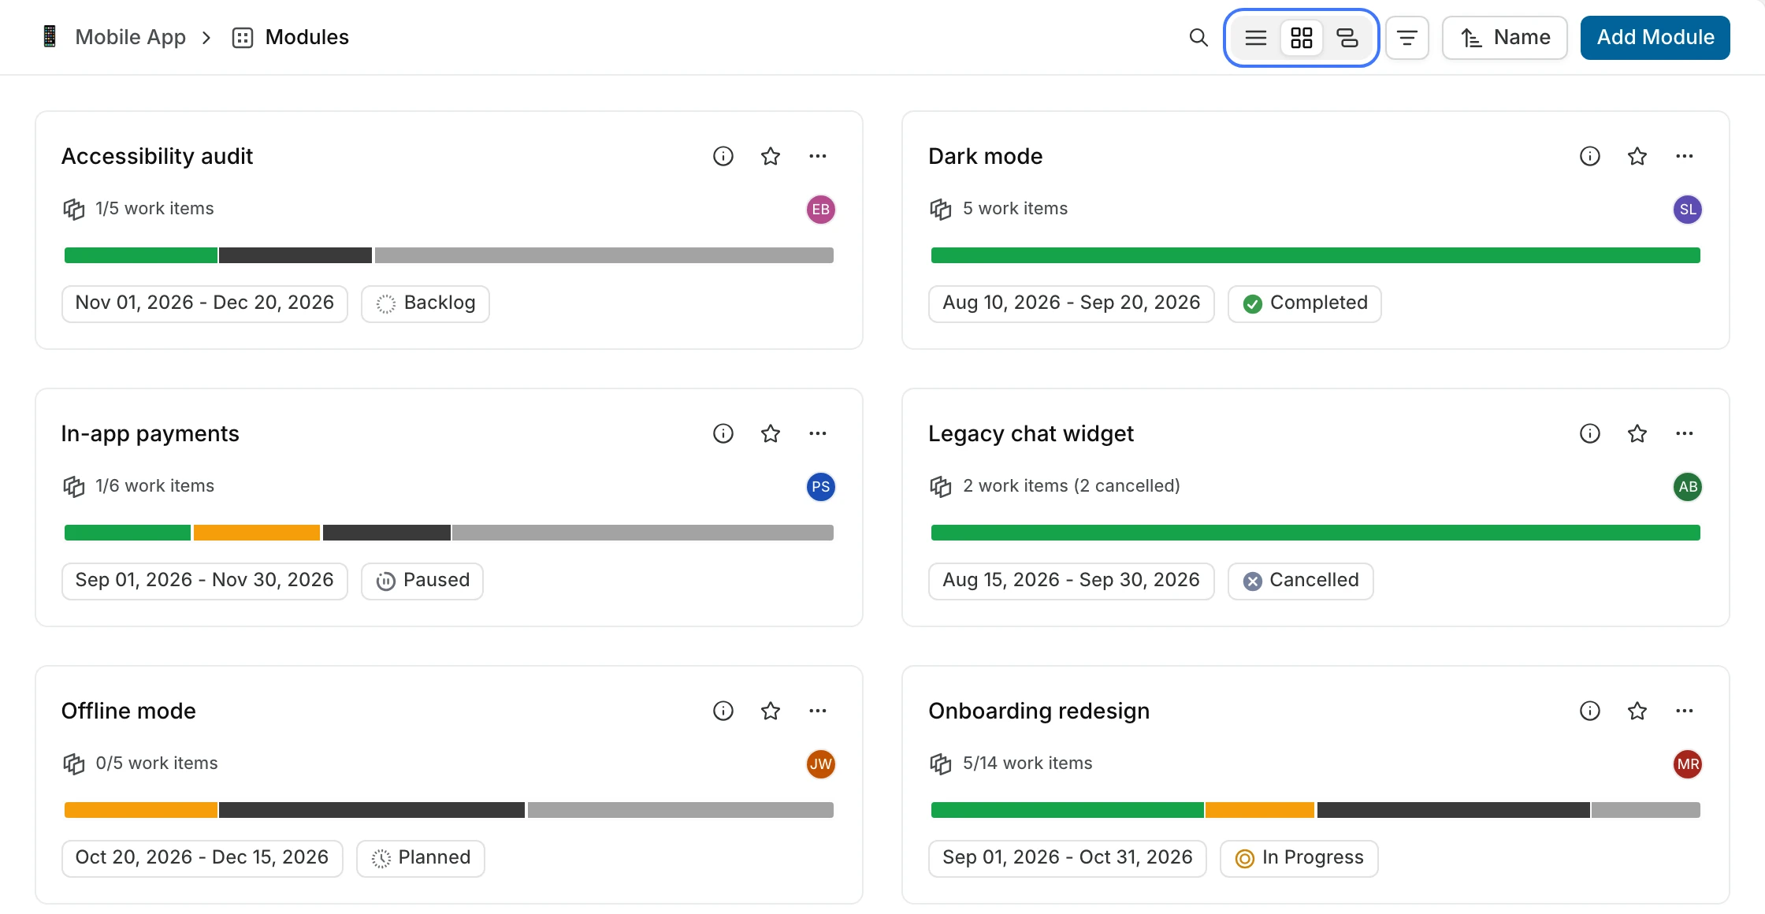
Task: Switch to list layout view
Action: (1256, 37)
